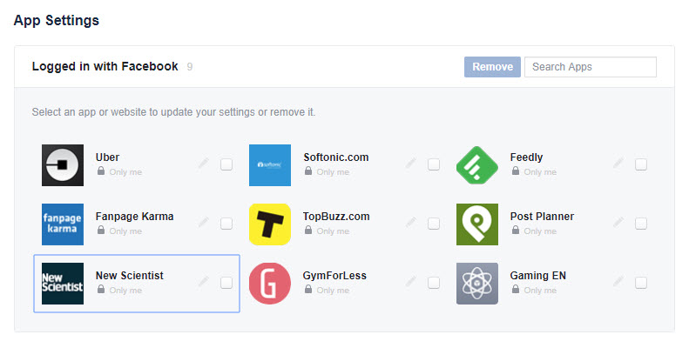This screenshot has height=348, width=689.
Task: Click the TopBuzz.com app icon
Action: coord(270,224)
